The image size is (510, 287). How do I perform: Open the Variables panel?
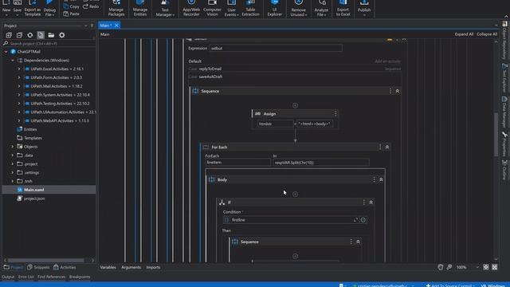(108, 268)
